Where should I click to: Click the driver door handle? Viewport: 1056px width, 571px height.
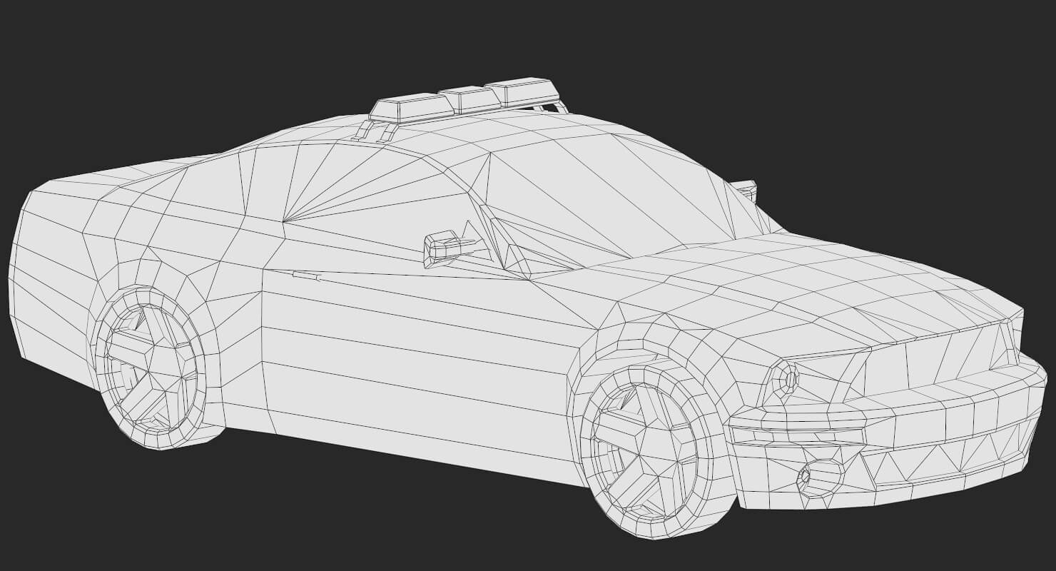[x=305, y=275]
